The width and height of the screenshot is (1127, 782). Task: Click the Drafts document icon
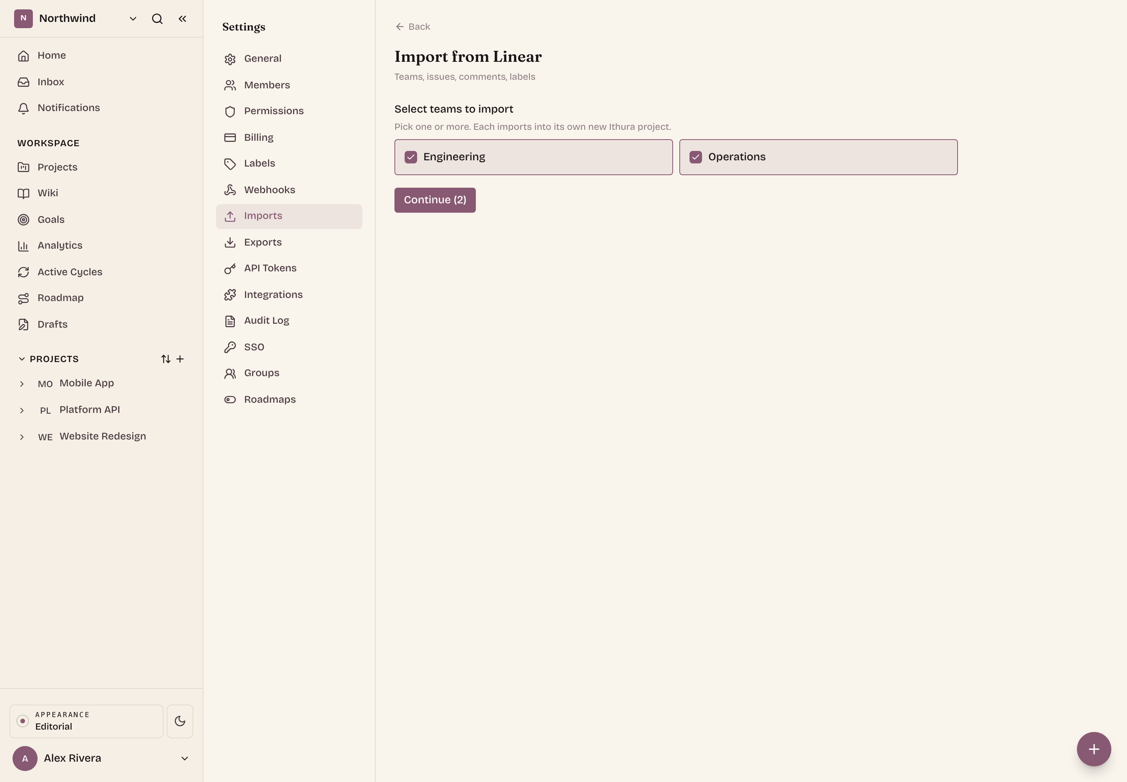[23, 325]
